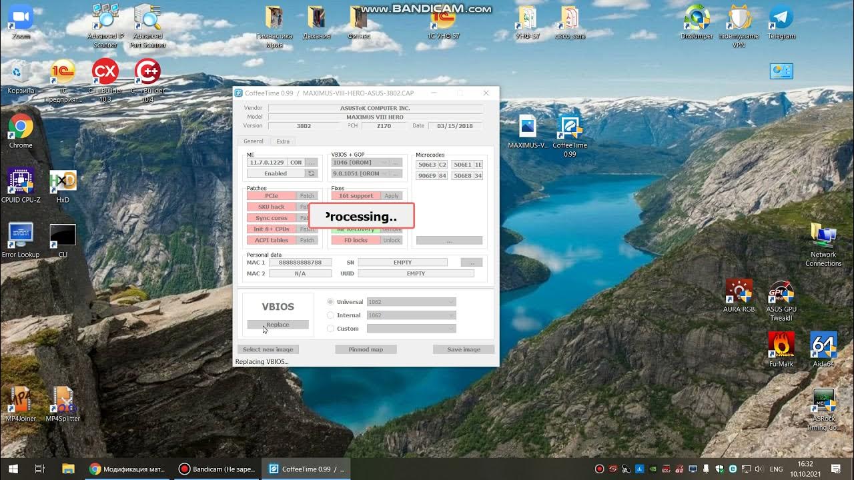Select the CoffeeTime 0.99 desktop icon
Image resolution: width=854 pixels, height=480 pixels.
[570, 135]
